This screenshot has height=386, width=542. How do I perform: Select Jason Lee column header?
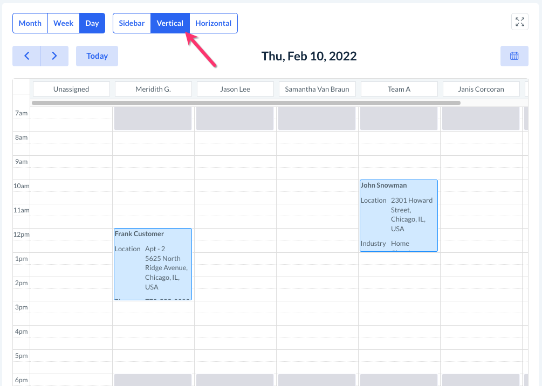tap(235, 89)
